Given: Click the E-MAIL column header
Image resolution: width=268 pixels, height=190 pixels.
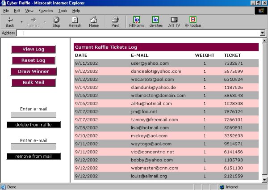Looking at the screenshot, I should pos(140,55).
